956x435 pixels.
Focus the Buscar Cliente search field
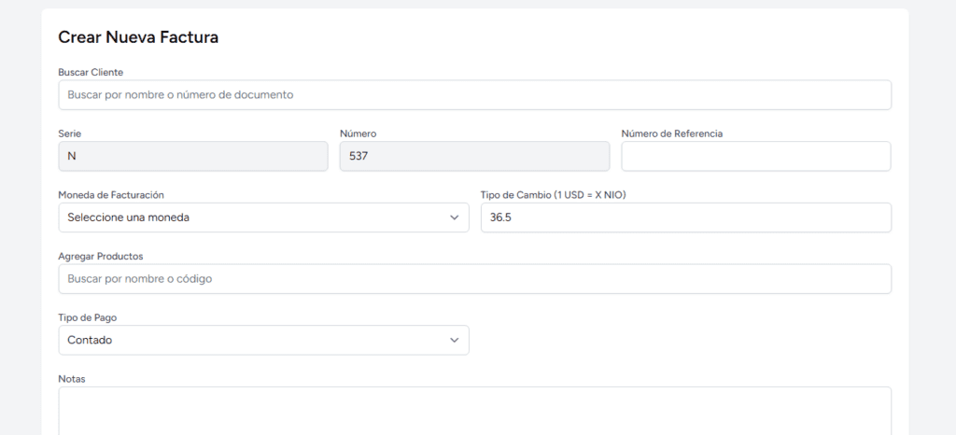pyautogui.click(x=475, y=95)
